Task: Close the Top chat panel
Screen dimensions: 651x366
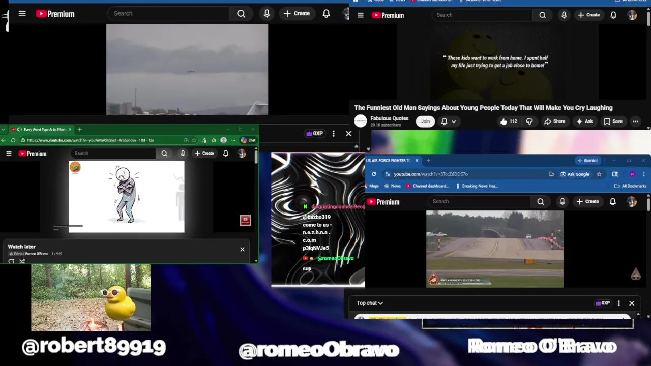Action: (x=632, y=303)
